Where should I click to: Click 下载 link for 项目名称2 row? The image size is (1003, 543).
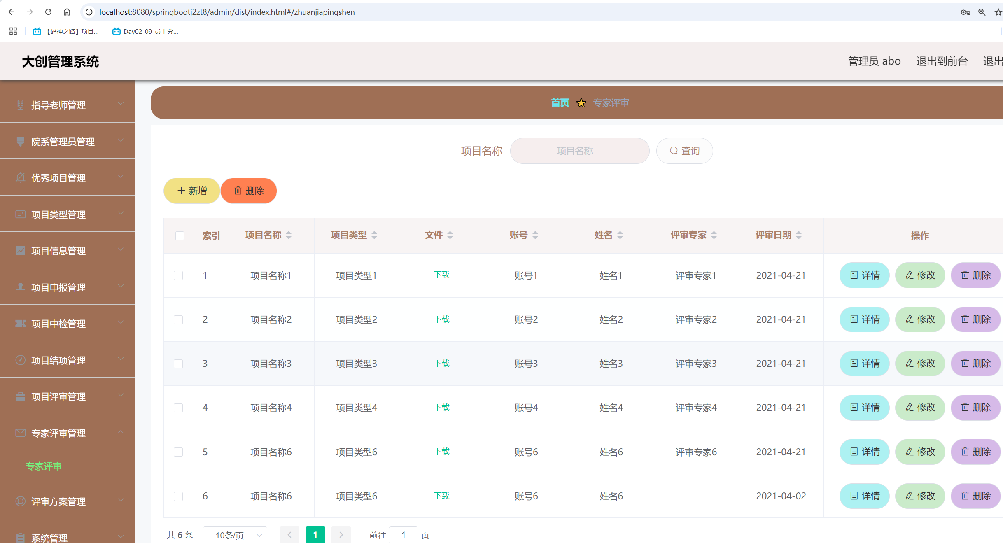pos(442,319)
